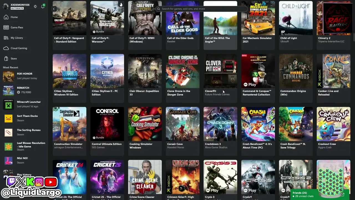
Task: Open FOR HONOR from Most Recent
Action: pos(24,76)
